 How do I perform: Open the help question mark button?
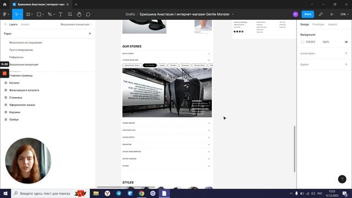click(x=342, y=179)
